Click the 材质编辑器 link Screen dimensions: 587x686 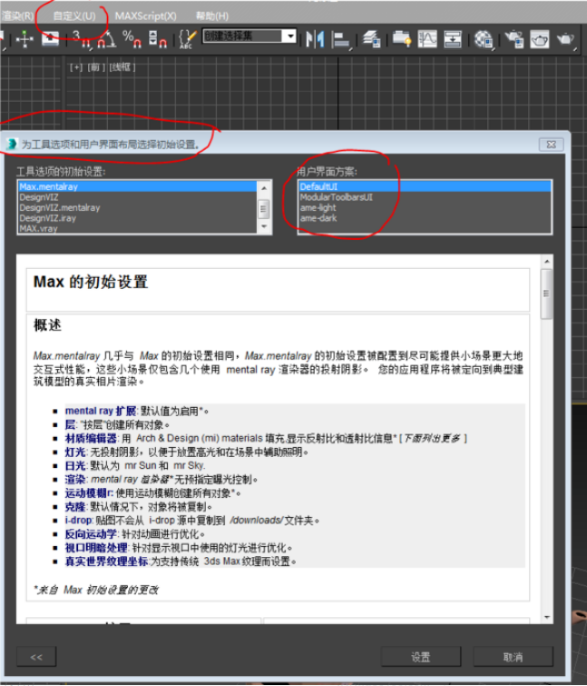point(91,438)
